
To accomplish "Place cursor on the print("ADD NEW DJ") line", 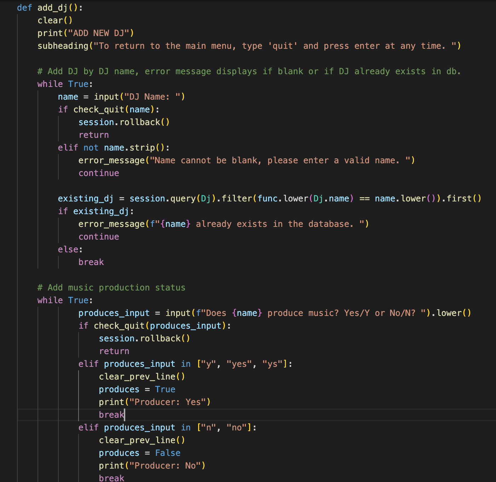I will [86, 33].
